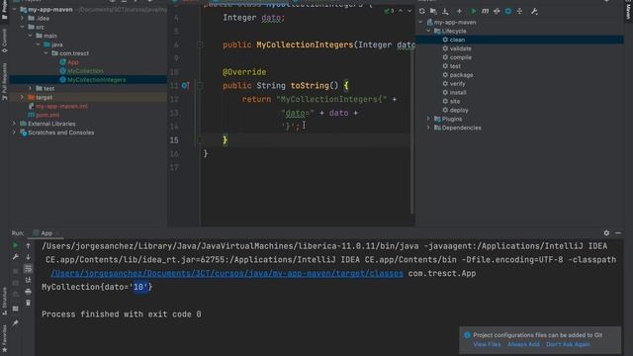Click Don't Ask Again link in notification
This screenshot has height=356, width=633.
[x=568, y=344]
